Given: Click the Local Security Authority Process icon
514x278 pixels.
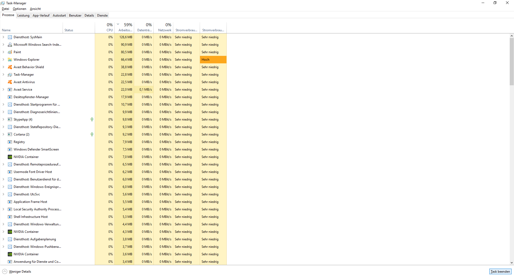Looking at the screenshot, I should 10,209.
